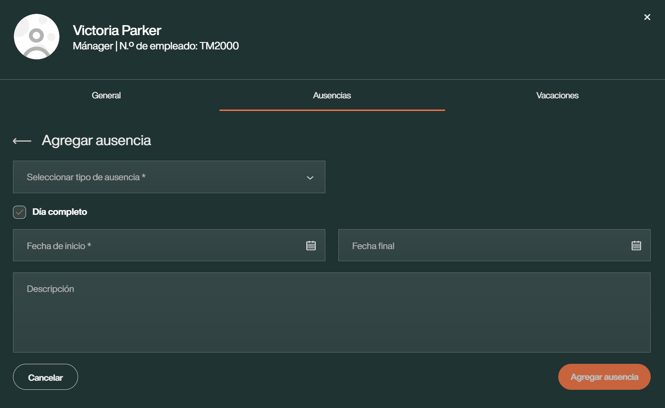Submit with the Agregar ausencia button
Image resolution: width=665 pixels, height=408 pixels.
coord(604,377)
